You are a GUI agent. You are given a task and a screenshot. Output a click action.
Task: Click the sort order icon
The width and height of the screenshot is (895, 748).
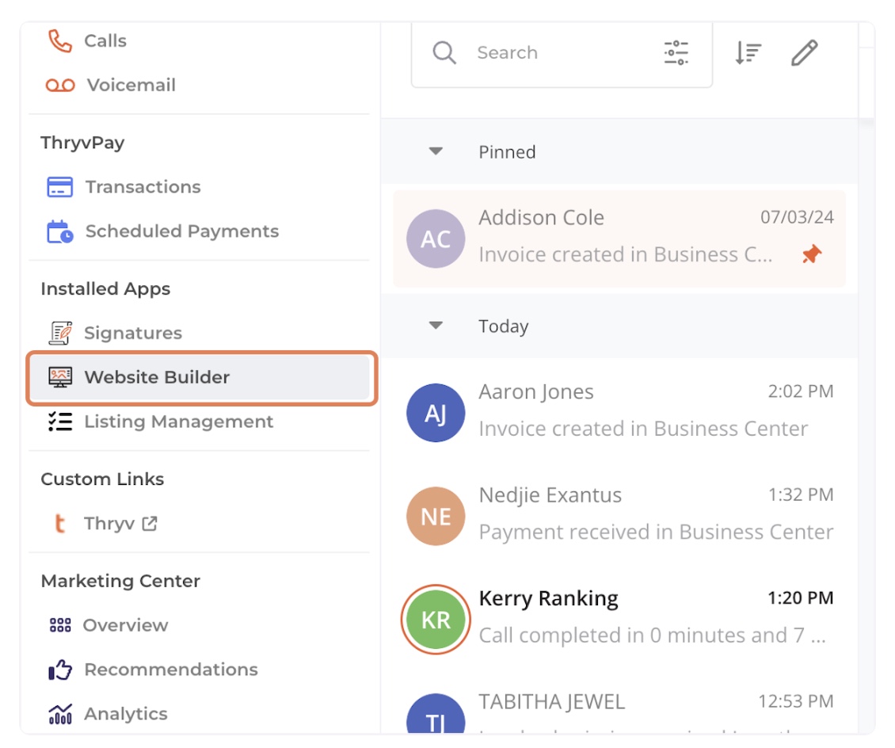click(x=748, y=52)
